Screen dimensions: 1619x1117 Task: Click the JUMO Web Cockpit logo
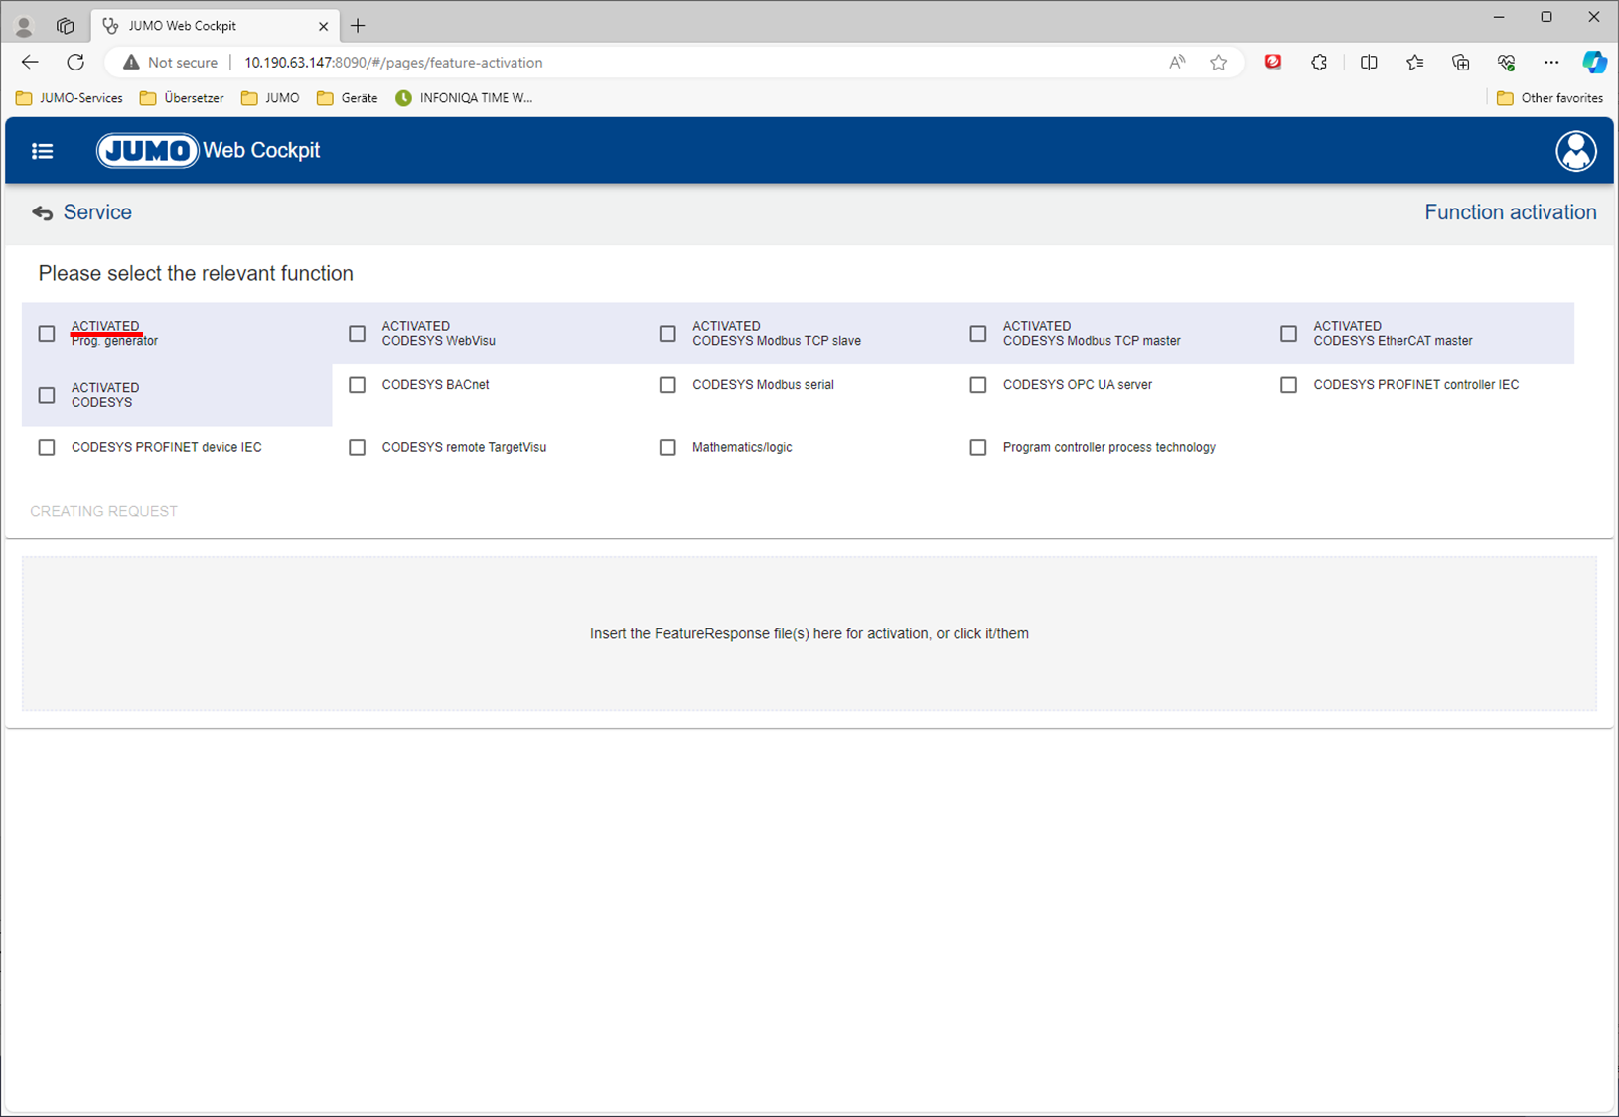(x=209, y=151)
